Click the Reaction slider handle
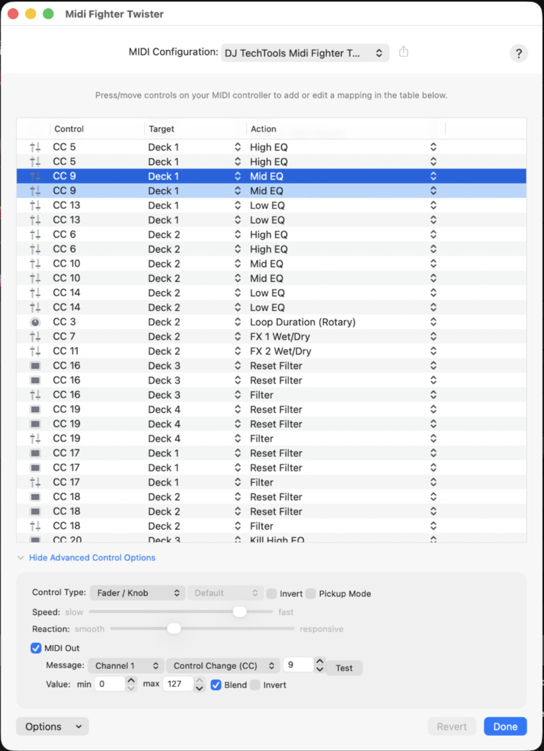The height and width of the screenshot is (751, 544). 174,629
